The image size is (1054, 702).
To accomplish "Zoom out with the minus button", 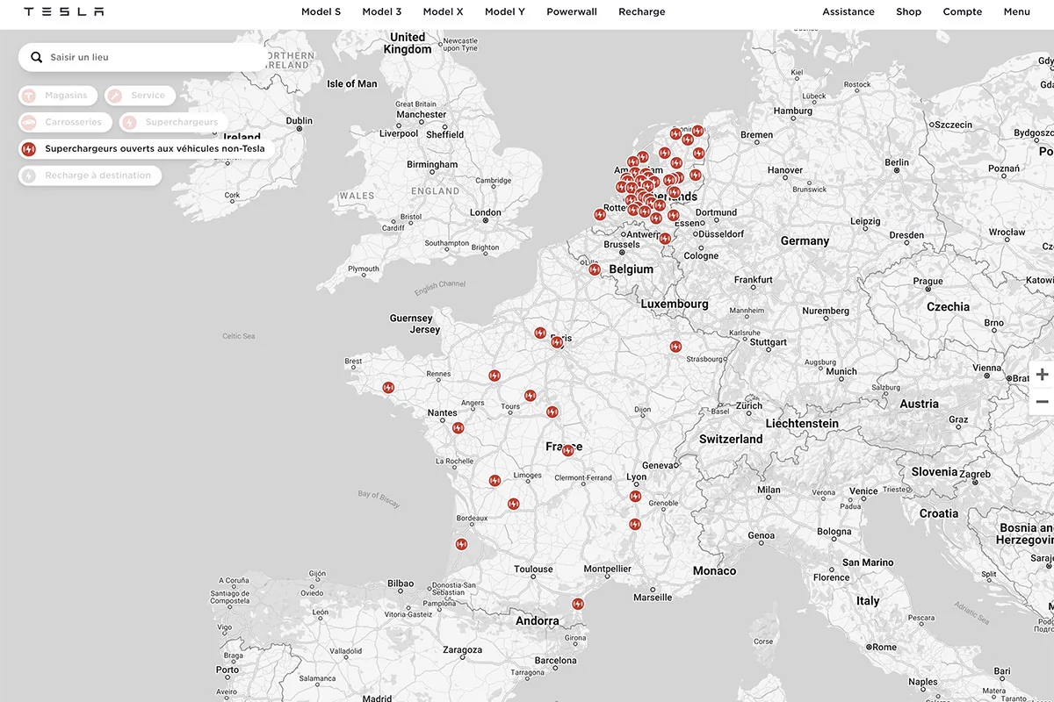I will click(1042, 401).
